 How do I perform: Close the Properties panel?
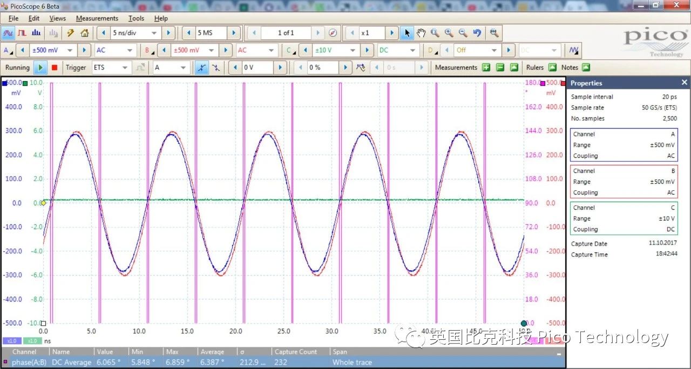click(x=684, y=83)
